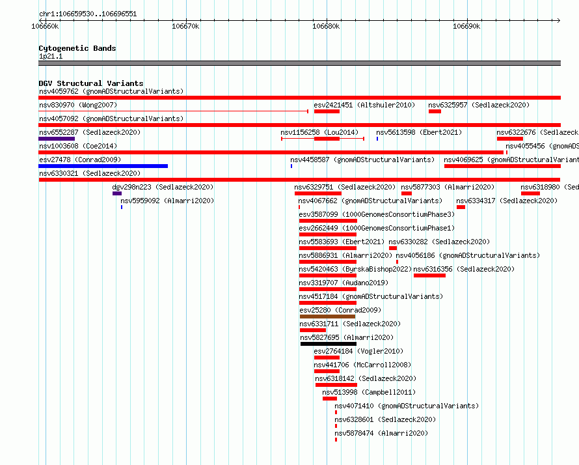Click esv2662449 1000GenomesConsortiumPhase1 label
This screenshot has height=465, width=579.
pos(377,228)
